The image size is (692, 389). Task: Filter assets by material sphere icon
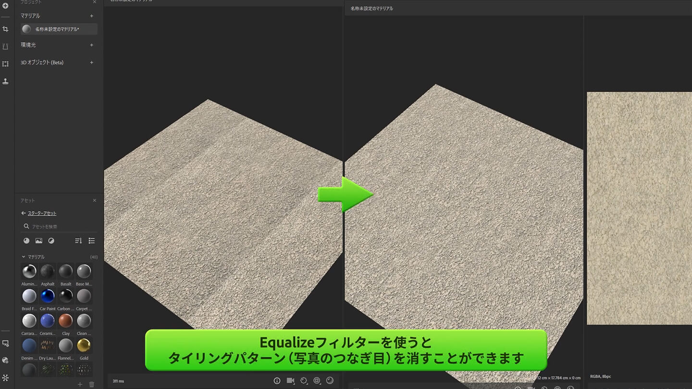tap(26, 241)
